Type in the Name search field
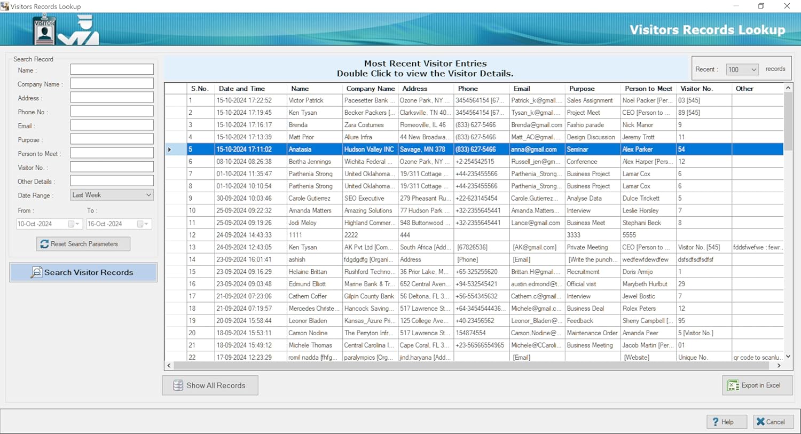801x434 pixels. 112,70
